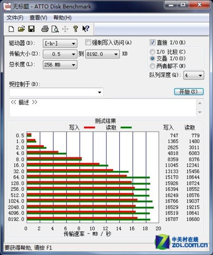Click the 开始(S) start button

189,92
